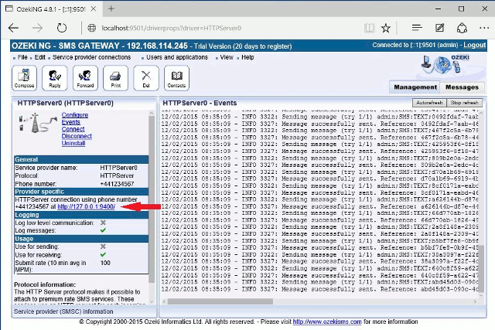Click the Events link
Image resolution: width=495 pixels, height=330 pixels.
71,122
